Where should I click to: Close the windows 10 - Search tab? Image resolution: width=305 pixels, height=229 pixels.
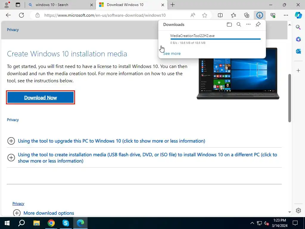pos(91,5)
